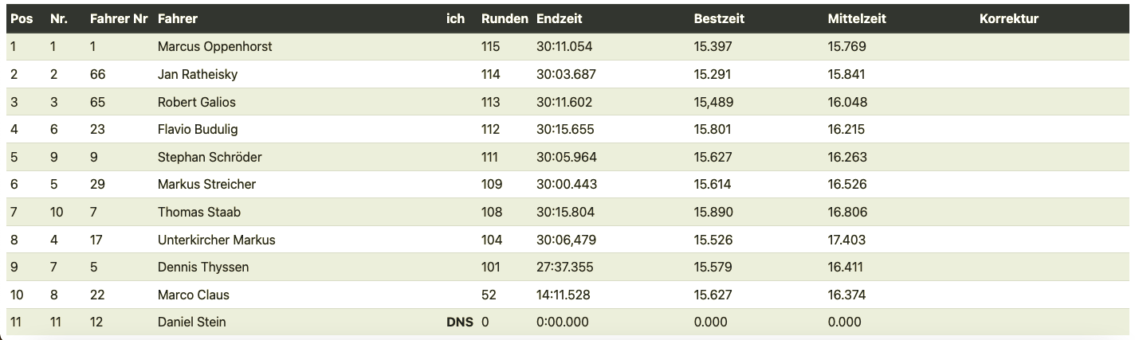Viewport: 1135px width, 340px height.
Task: Select the Stephan Schröder entry
Action: pyautogui.click(x=210, y=157)
